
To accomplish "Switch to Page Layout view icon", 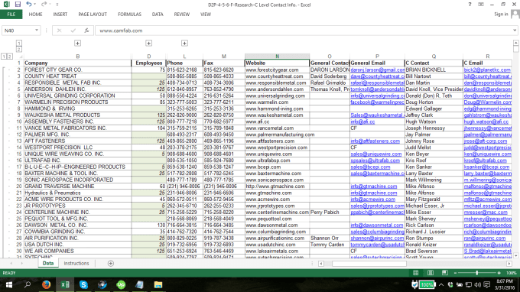I will point(431,273).
